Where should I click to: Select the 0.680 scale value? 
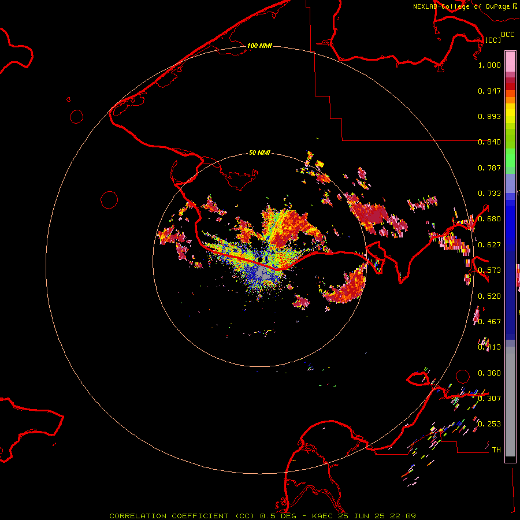[489, 219]
